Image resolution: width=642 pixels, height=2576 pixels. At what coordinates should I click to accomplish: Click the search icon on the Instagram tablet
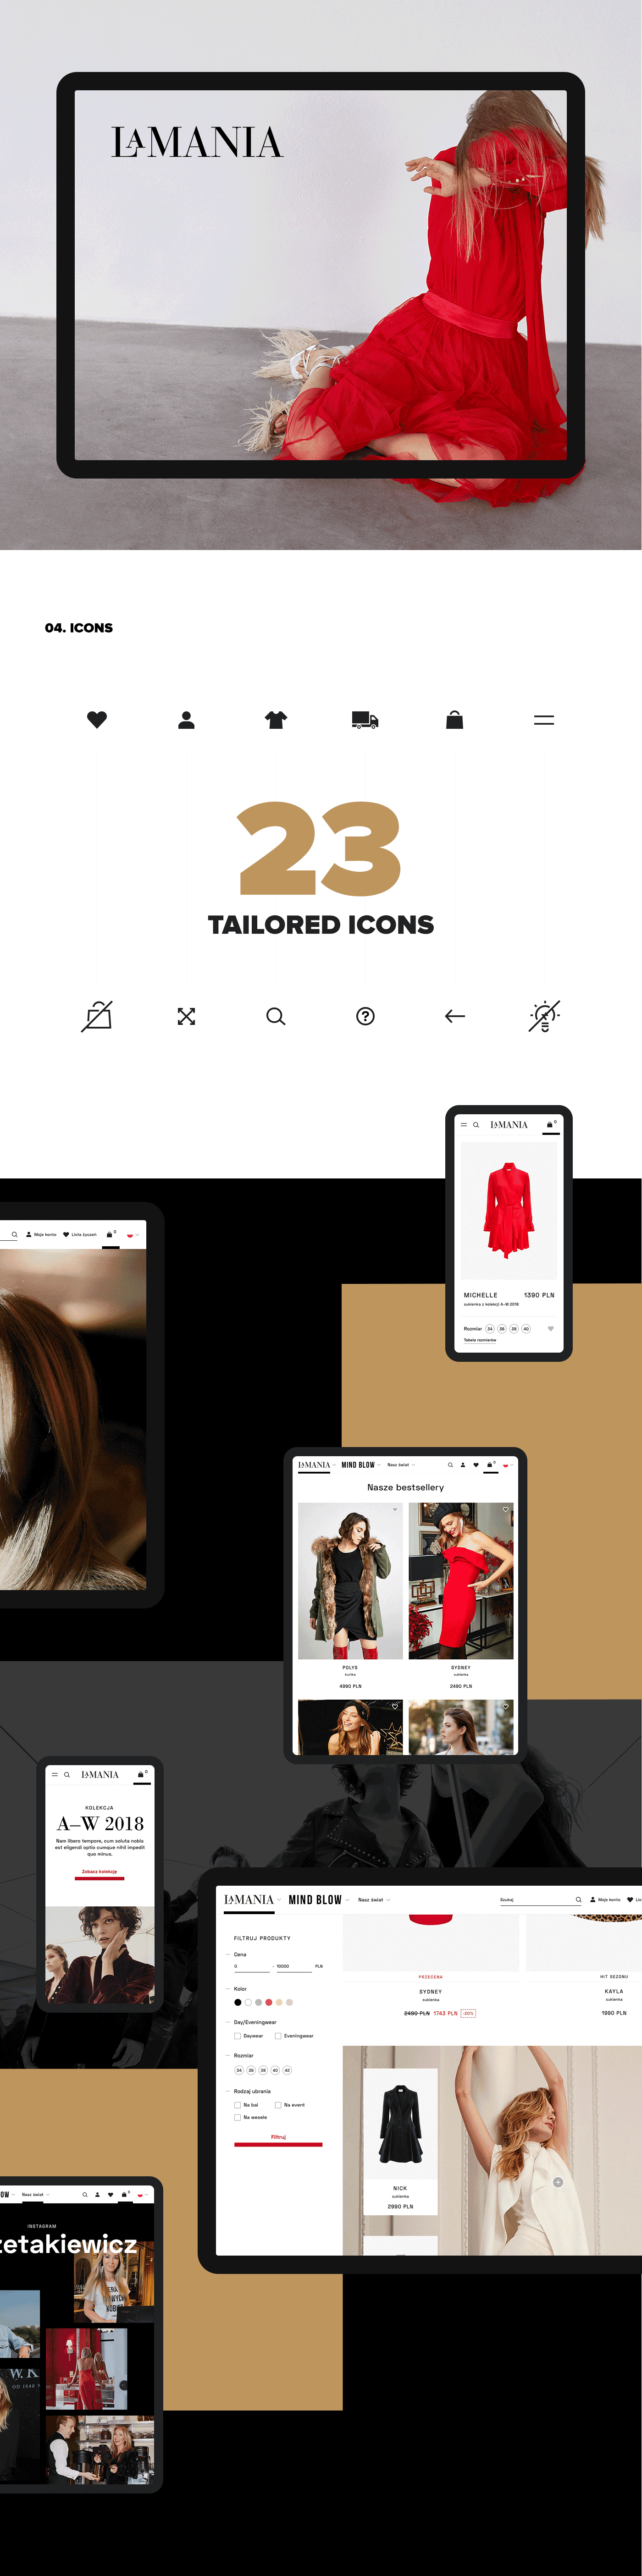click(85, 2195)
